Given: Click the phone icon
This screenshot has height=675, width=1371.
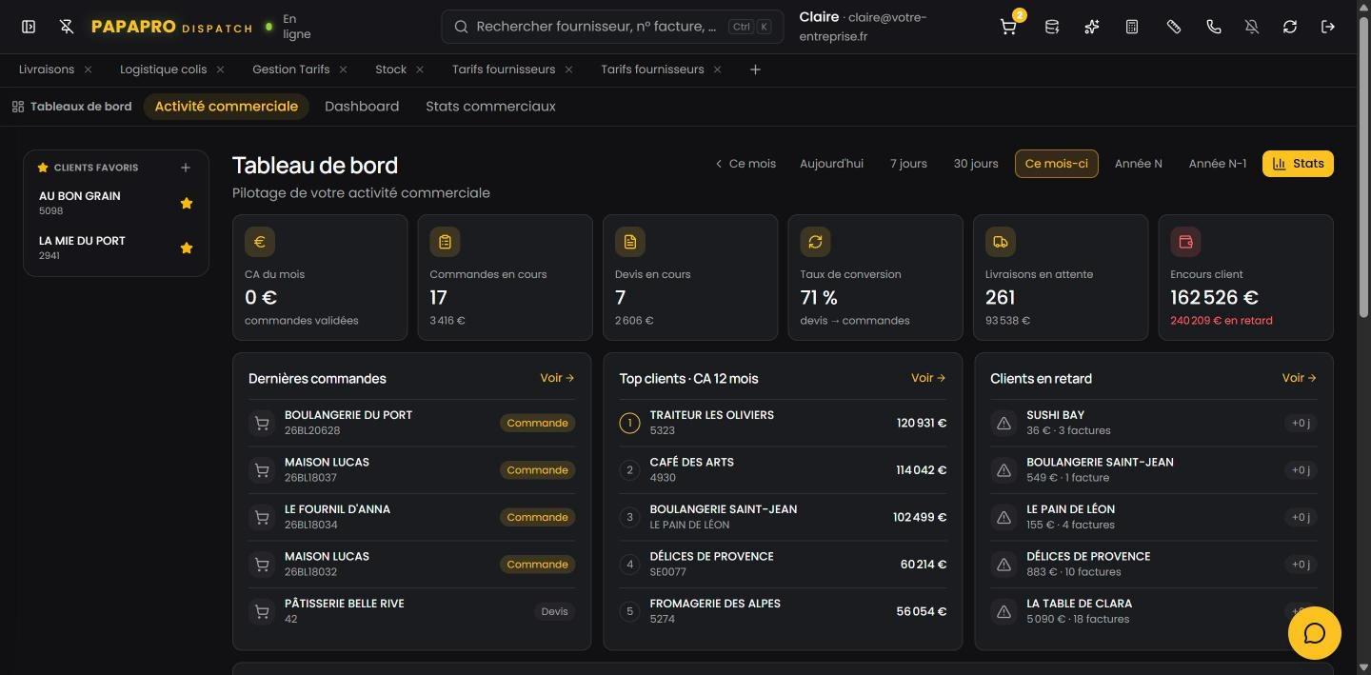Looking at the screenshot, I should point(1214,27).
